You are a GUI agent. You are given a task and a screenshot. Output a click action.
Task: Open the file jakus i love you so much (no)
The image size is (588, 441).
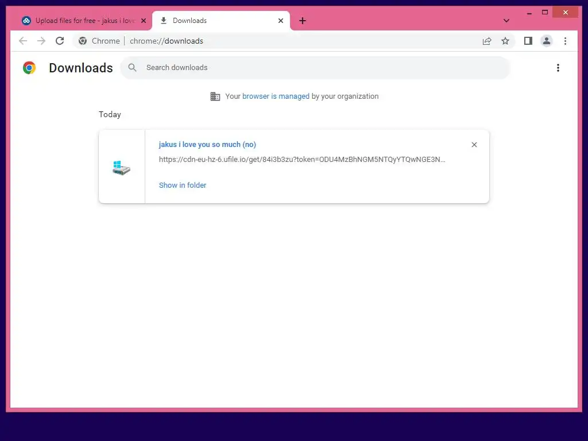[x=207, y=144]
